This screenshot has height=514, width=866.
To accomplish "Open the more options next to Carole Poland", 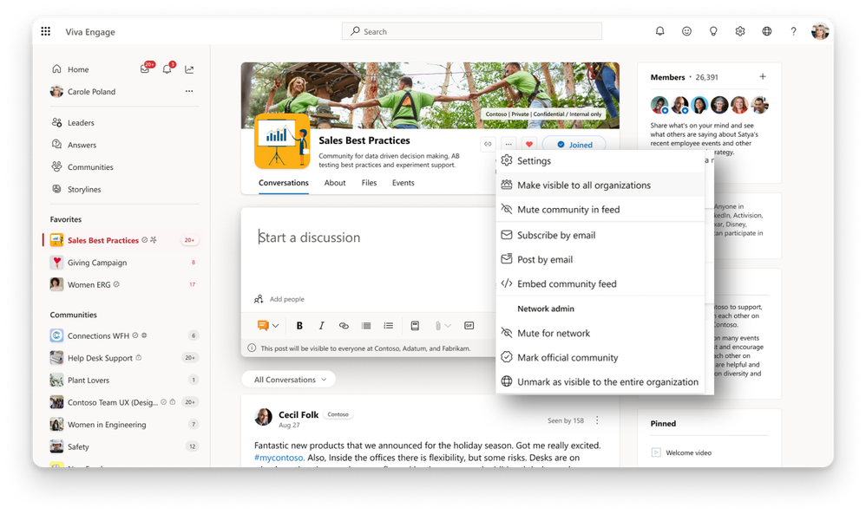I will [189, 91].
